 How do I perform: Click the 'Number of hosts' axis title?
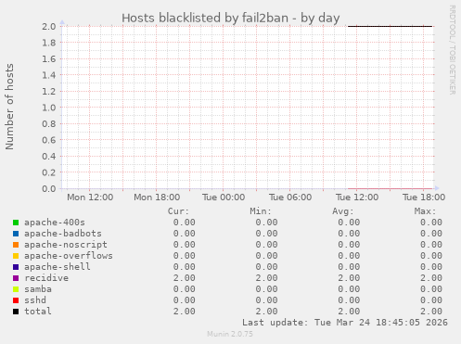coord(9,107)
